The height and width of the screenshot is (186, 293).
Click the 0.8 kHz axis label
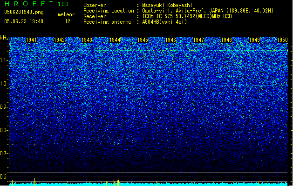tap(4, 130)
